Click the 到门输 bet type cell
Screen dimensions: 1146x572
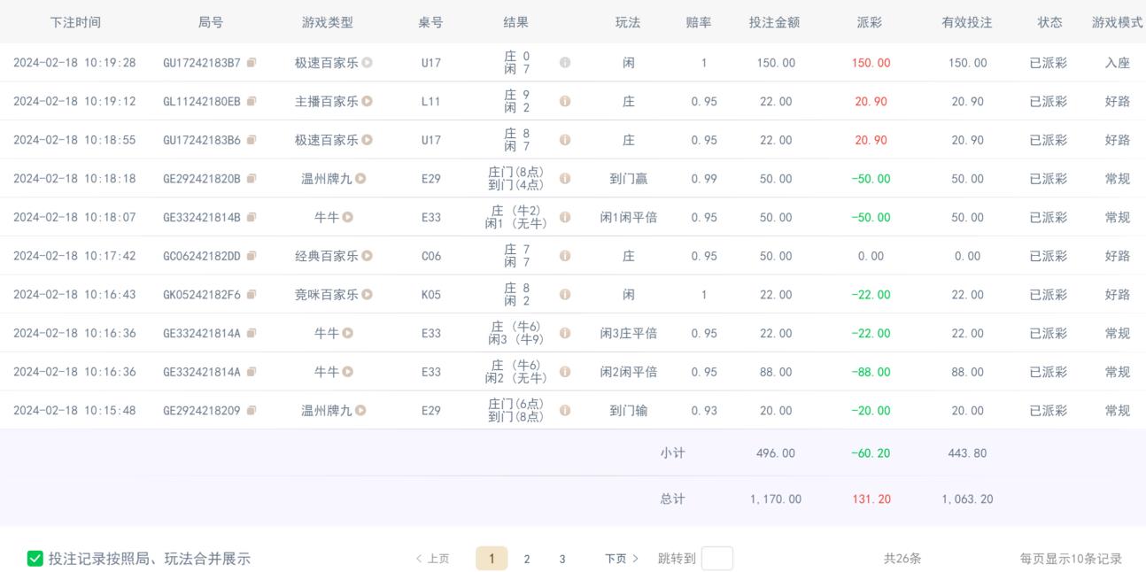(628, 411)
